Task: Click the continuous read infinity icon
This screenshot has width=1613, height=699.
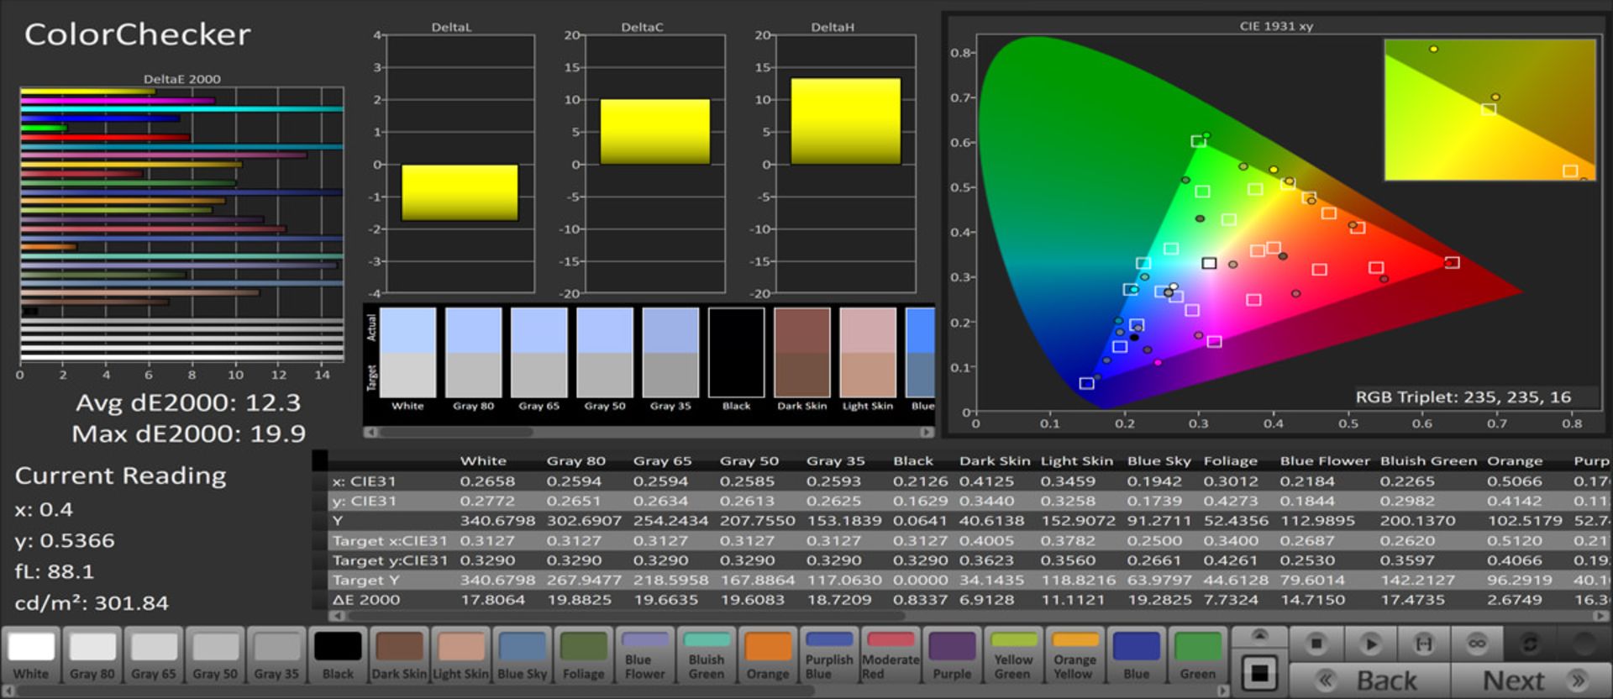Action: pos(1476,644)
